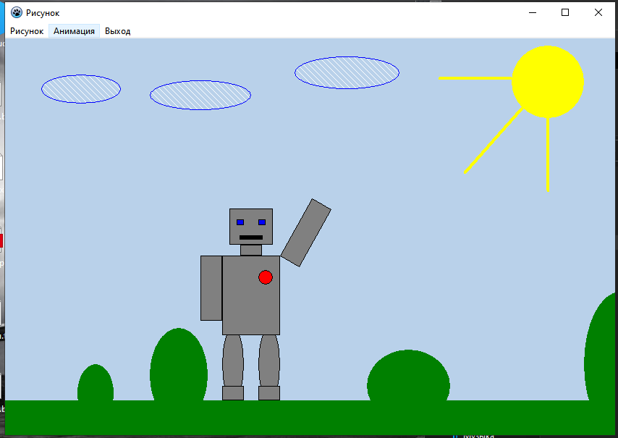618x438 pixels.
Task: Click the yellow sun disc
Action: click(x=547, y=81)
